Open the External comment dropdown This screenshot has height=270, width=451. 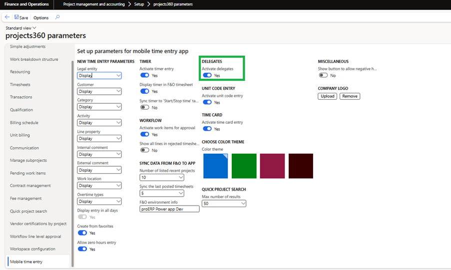point(99,170)
